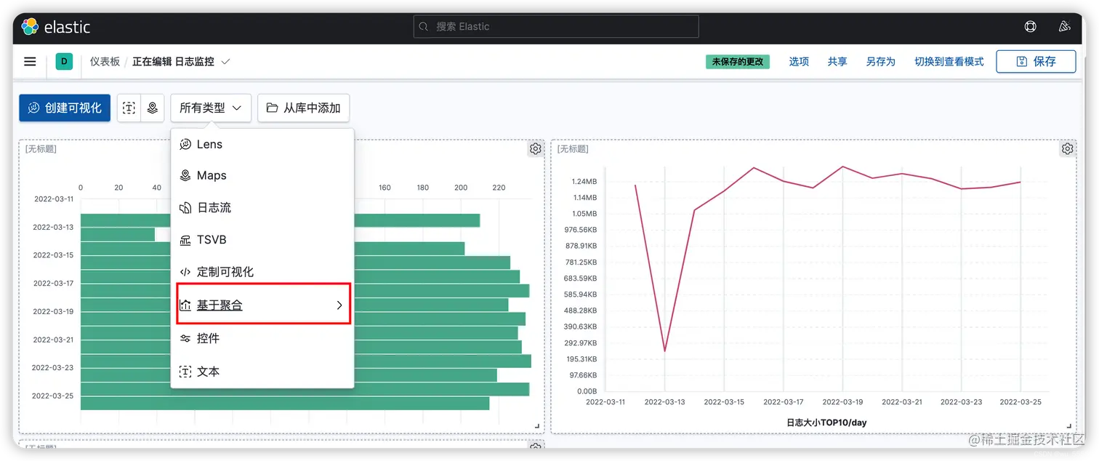The height and width of the screenshot is (461, 1099).
Task: Click the 共享 link
Action: (837, 62)
